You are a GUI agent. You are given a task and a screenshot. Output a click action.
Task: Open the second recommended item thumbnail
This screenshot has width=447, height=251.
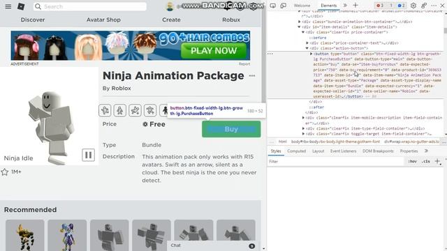tap(67, 235)
